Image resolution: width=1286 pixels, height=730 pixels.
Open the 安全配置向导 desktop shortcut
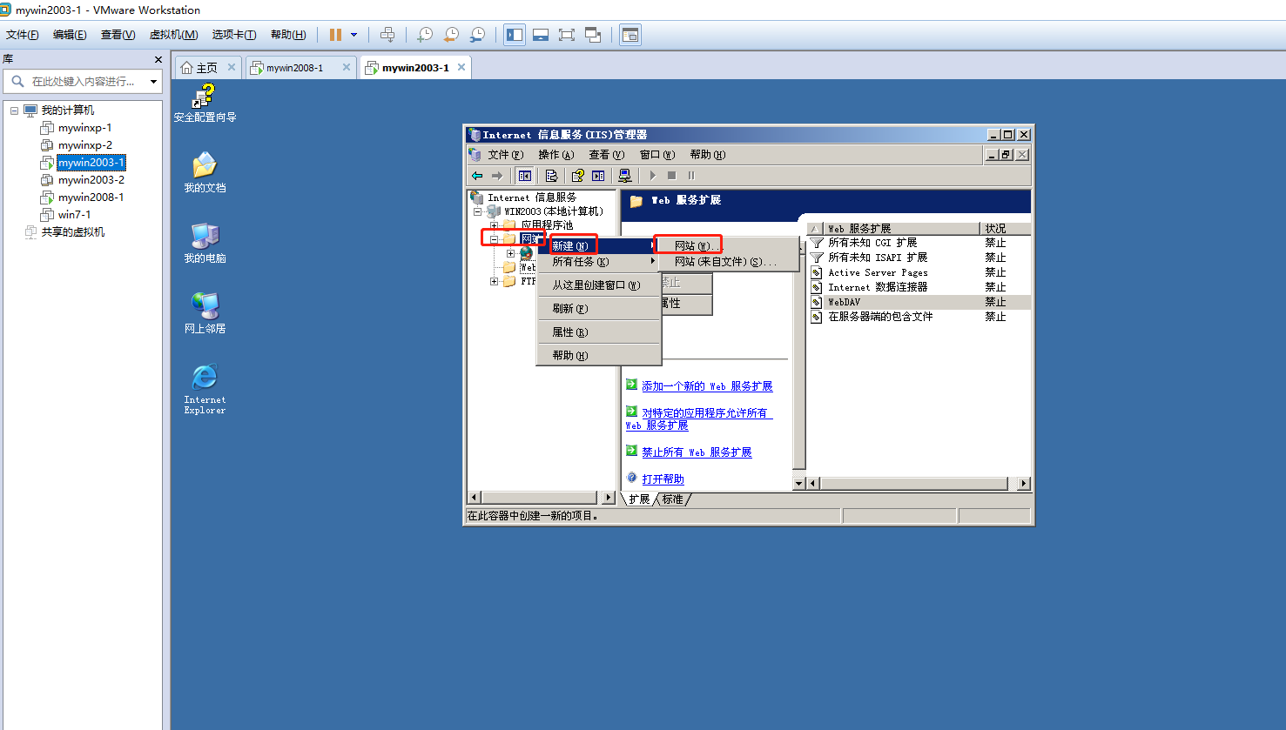pyautogui.click(x=205, y=103)
